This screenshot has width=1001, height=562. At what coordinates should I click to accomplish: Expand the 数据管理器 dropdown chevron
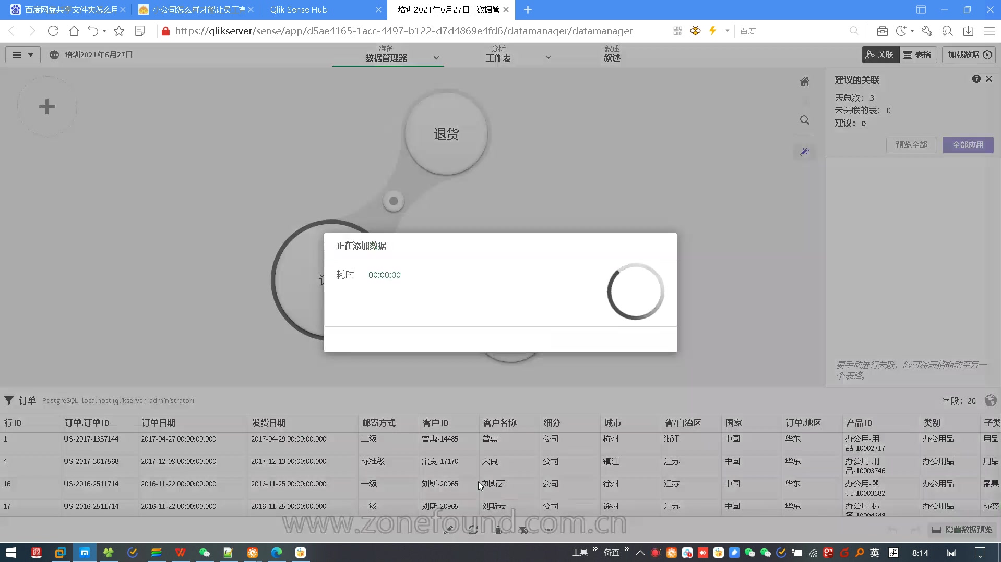coord(436,58)
